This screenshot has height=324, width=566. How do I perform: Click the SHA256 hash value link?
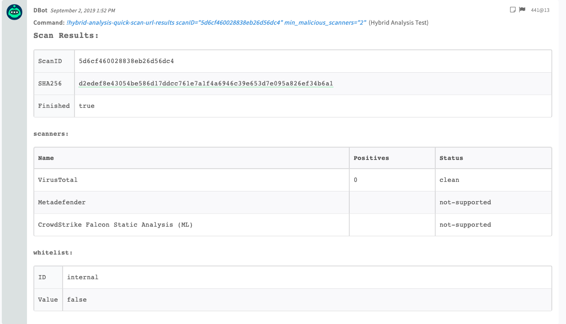(206, 83)
